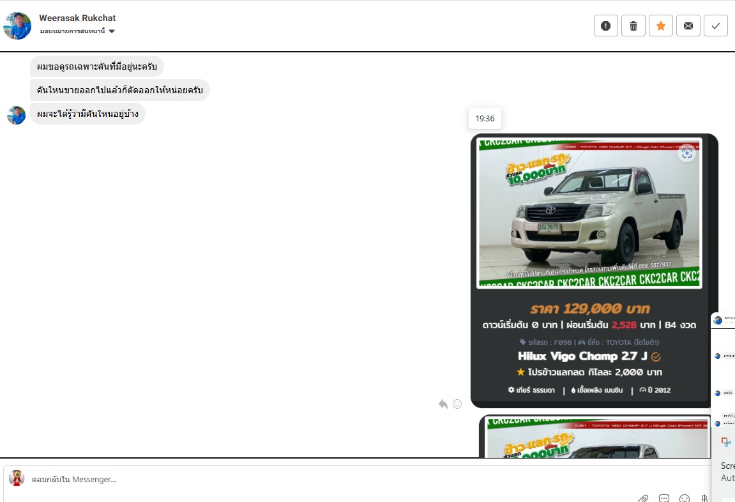Open Weerasak Rukchat profile picture in header

pyautogui.click(x=17, y=26)
